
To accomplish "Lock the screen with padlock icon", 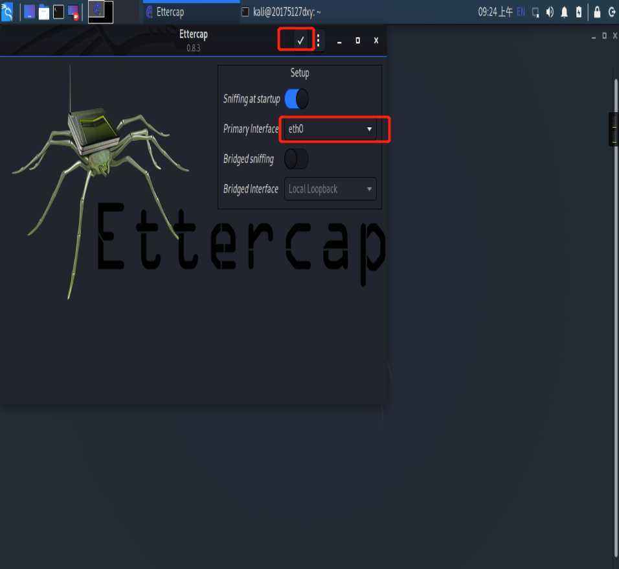I will (597, 13).
